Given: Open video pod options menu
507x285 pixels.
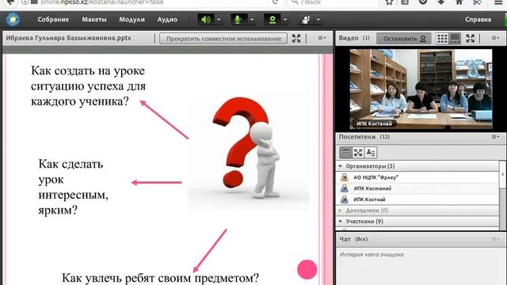Looking at the screenshot, I should coord(495,38).
